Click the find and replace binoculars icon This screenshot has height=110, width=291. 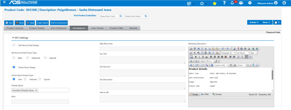[198, 49]
